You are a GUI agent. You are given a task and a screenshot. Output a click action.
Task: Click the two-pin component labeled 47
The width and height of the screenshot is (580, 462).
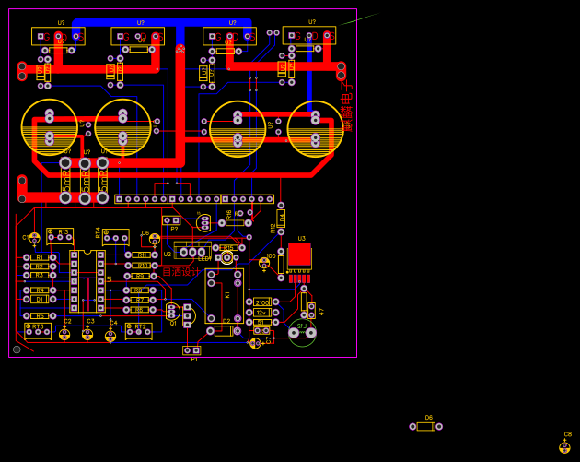pos(312,311)
